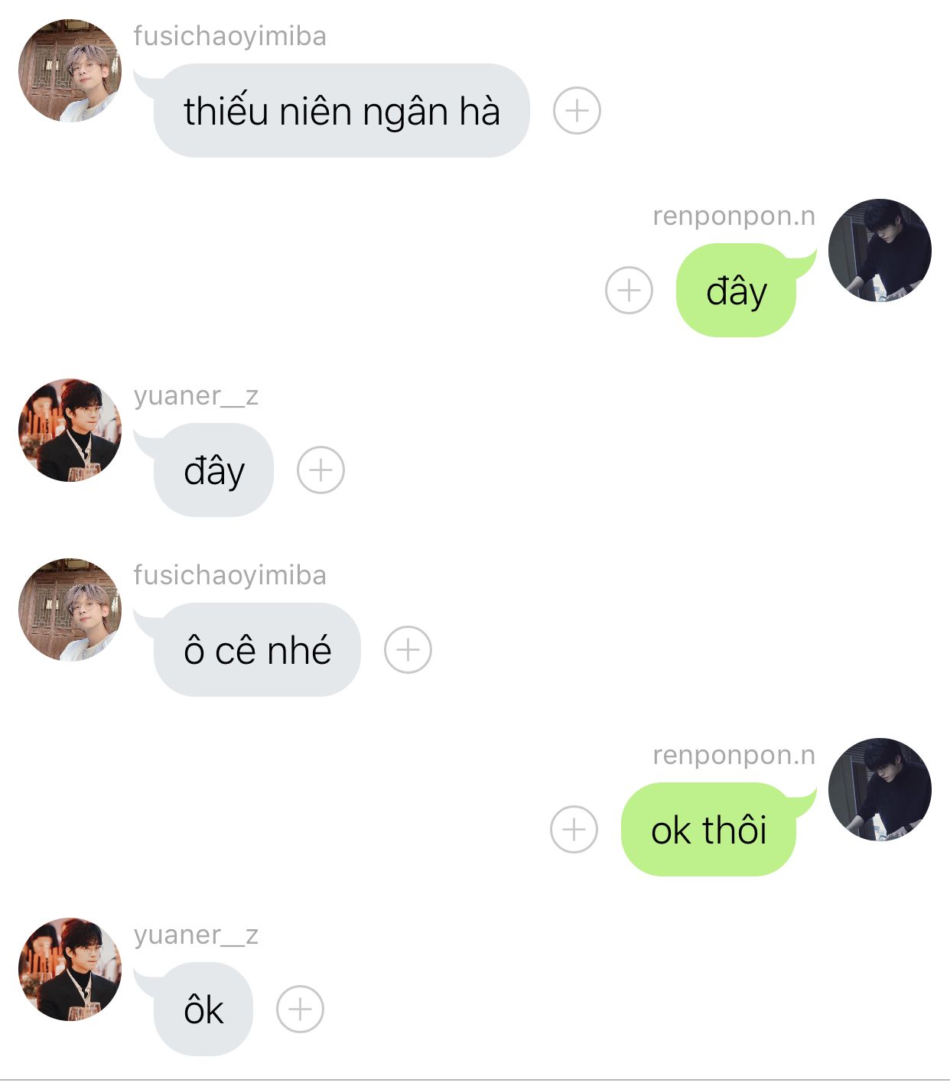Open fusichaoyimiba's avatar beside "ô cê nhé"

(70, 610)
